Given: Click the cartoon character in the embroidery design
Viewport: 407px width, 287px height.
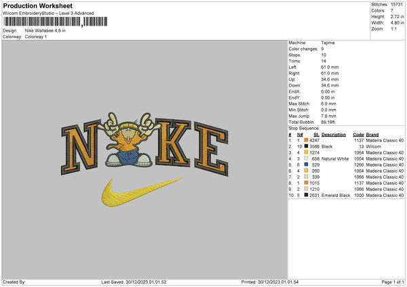Looking at the screenshot, I should pos(129,140).
